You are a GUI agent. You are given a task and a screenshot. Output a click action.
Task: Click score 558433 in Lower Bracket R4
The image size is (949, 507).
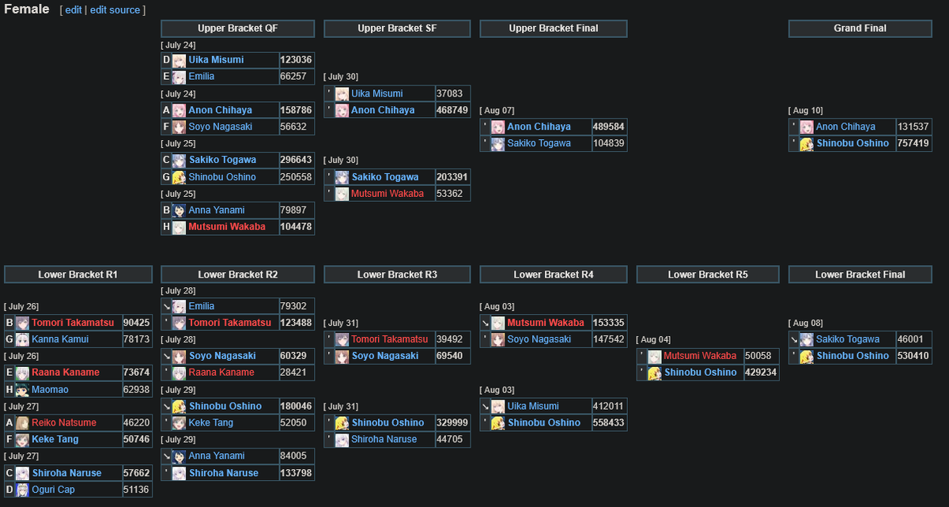(x=609, y=423)
